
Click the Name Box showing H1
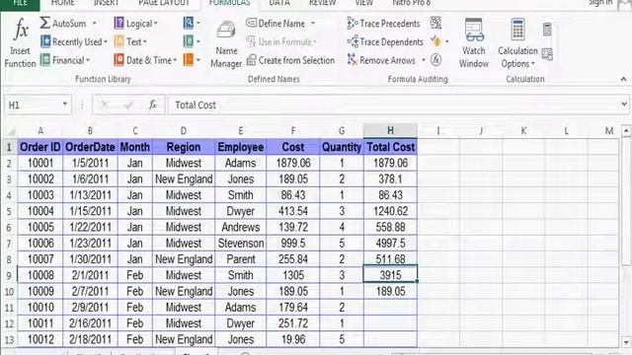click(33, 106)
